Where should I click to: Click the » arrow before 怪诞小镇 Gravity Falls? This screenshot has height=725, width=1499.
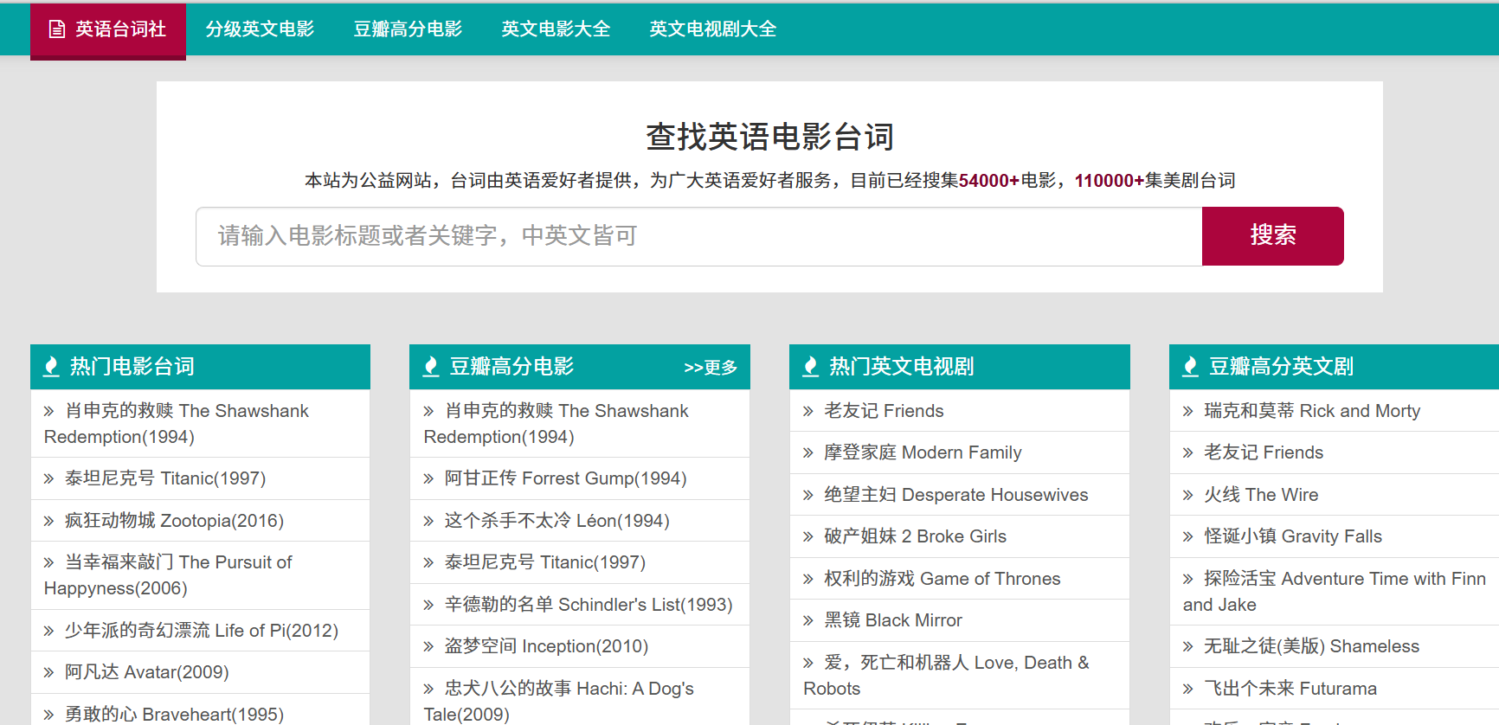[x=1188, y=537]
